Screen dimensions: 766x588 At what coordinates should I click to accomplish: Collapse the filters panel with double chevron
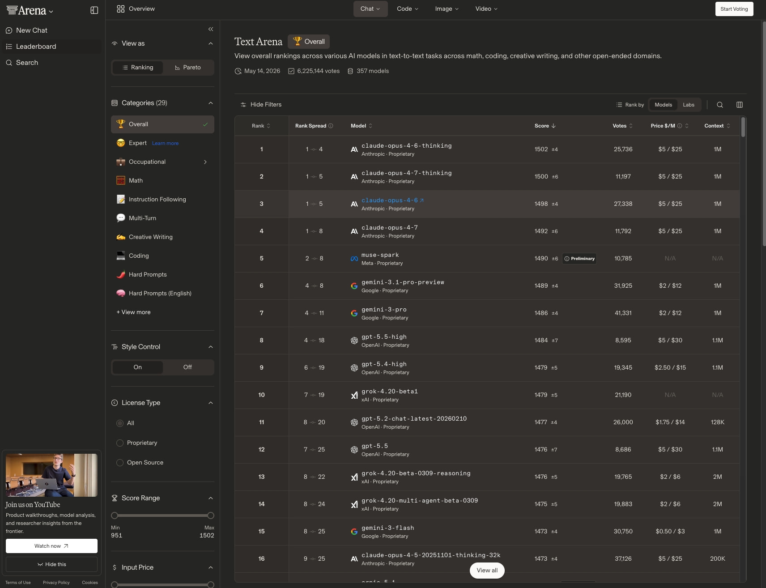tap(211, 29)
